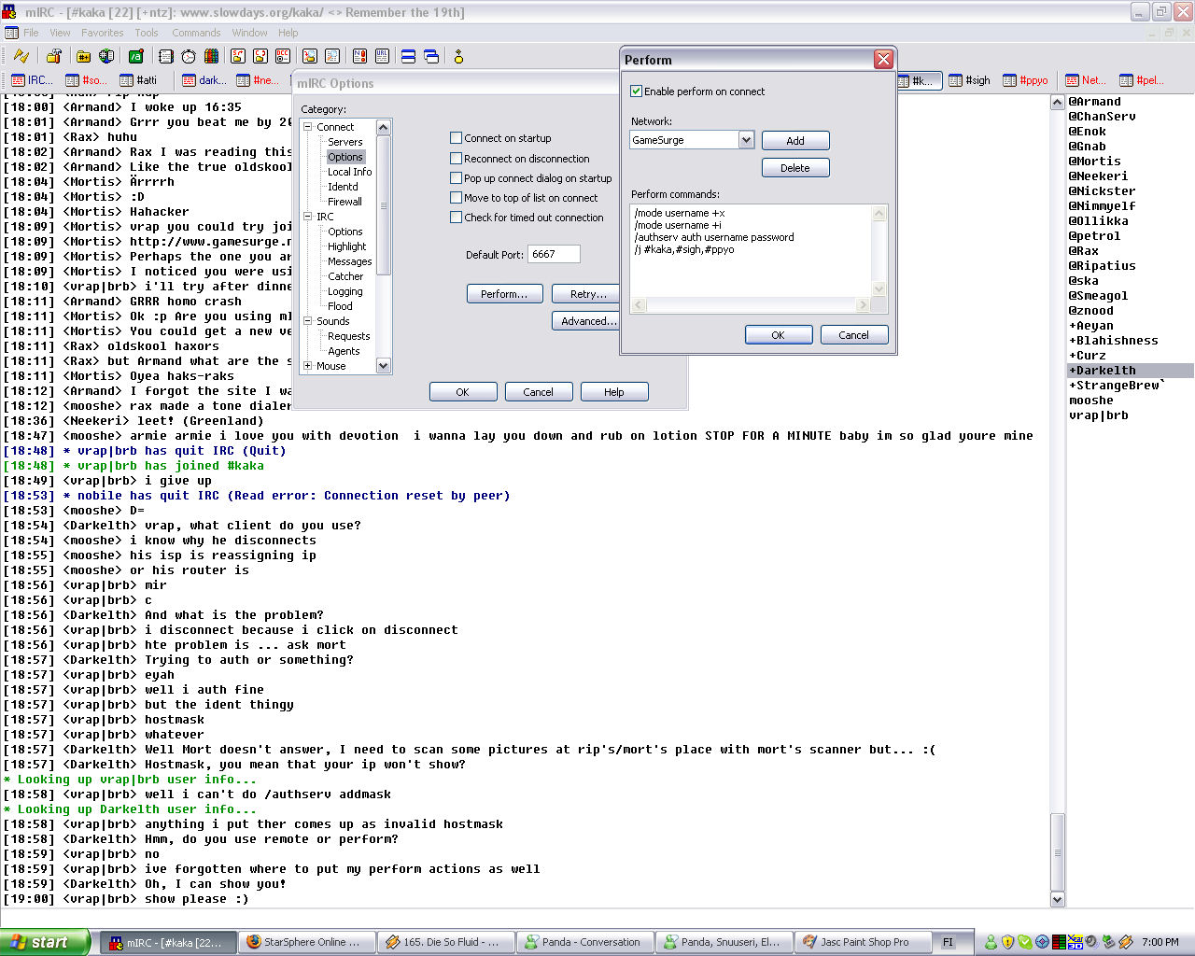Click the Perform... button in mIRC Options

pyautogui.click(x=504, y=294)
